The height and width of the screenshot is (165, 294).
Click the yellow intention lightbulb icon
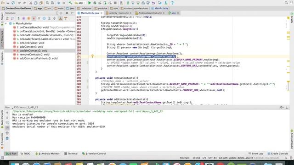click(x=92, y=56)
